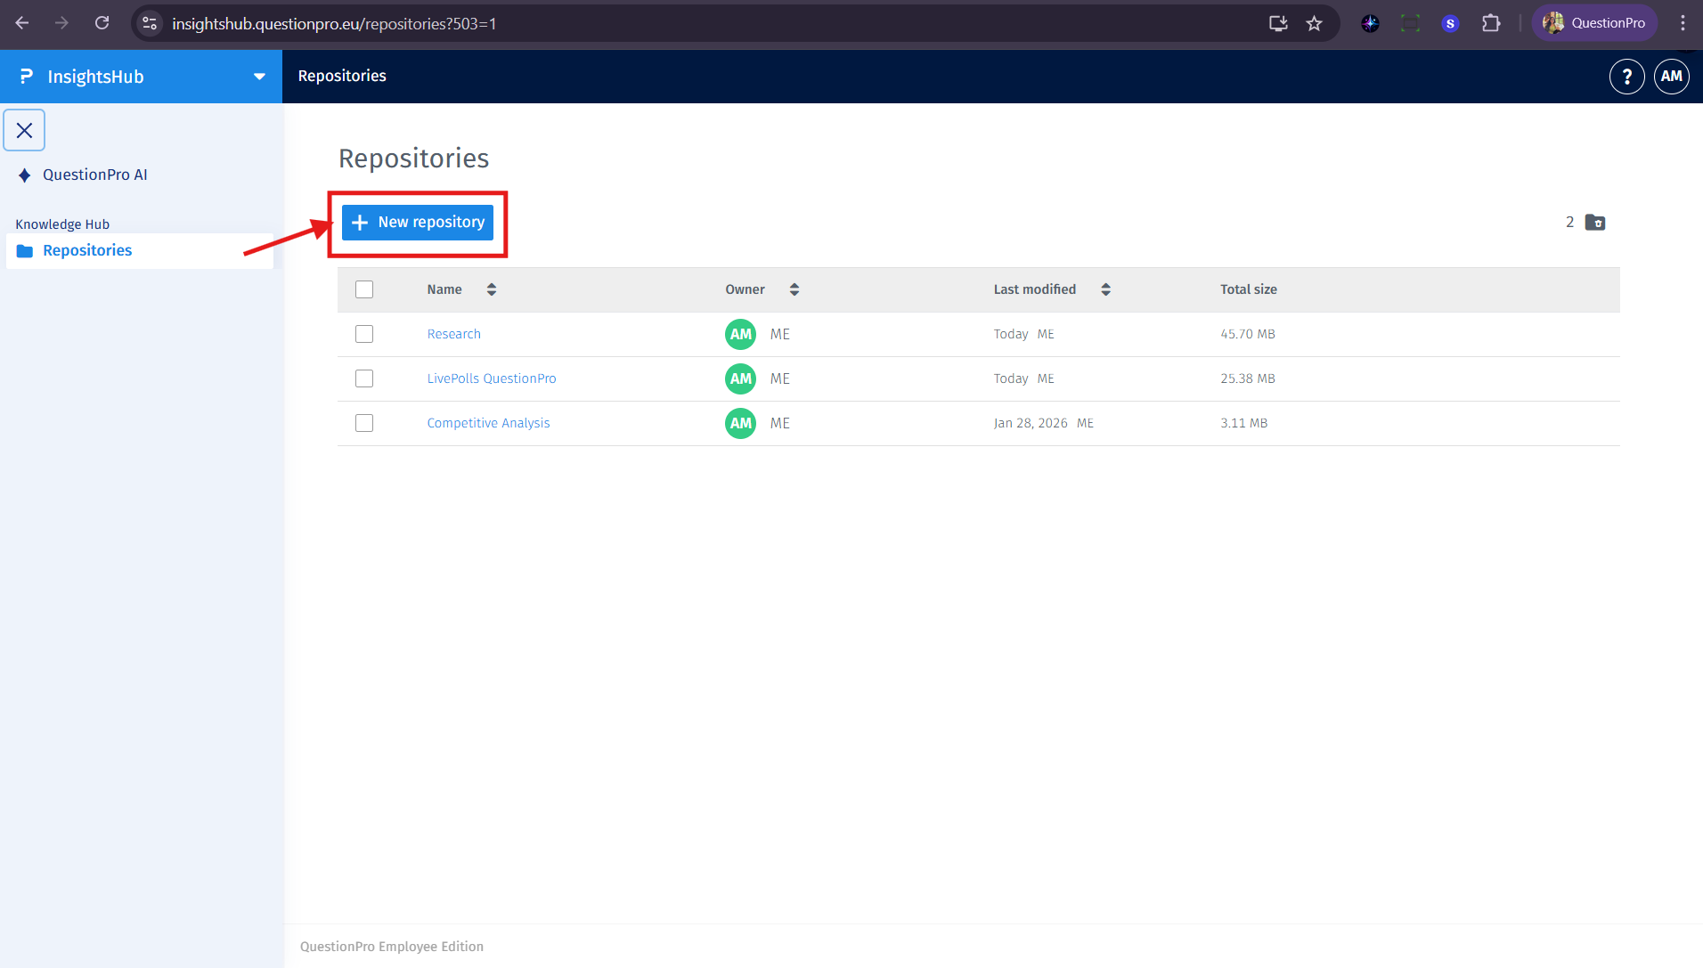Check the Research repository checkbox
Viewport: 1703px width, 968px height.
[364, 334]
